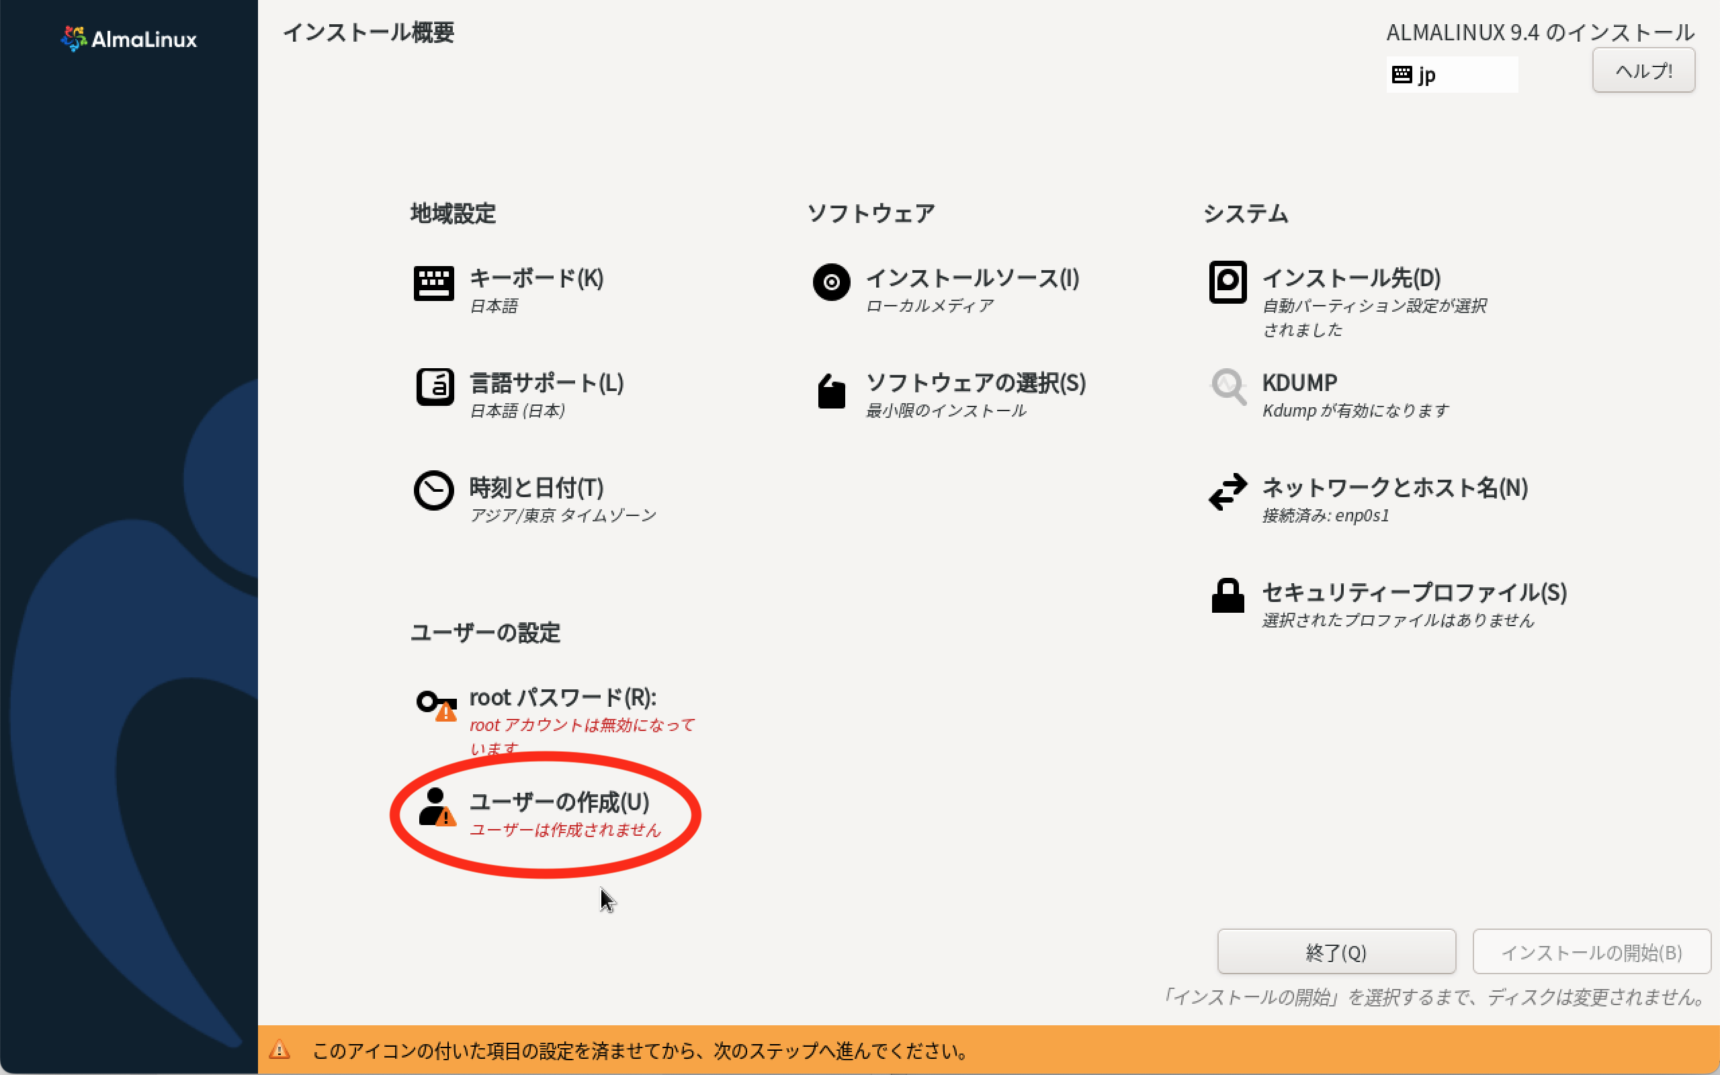Click the root アカウントは無効になっています warning text
The height and width of the screenshot is (1075, 1720).
tap(582, 736)
